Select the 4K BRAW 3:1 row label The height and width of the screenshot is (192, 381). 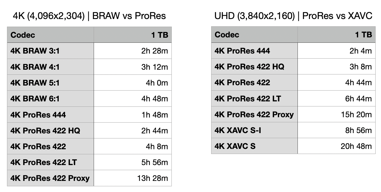(50, 51)
